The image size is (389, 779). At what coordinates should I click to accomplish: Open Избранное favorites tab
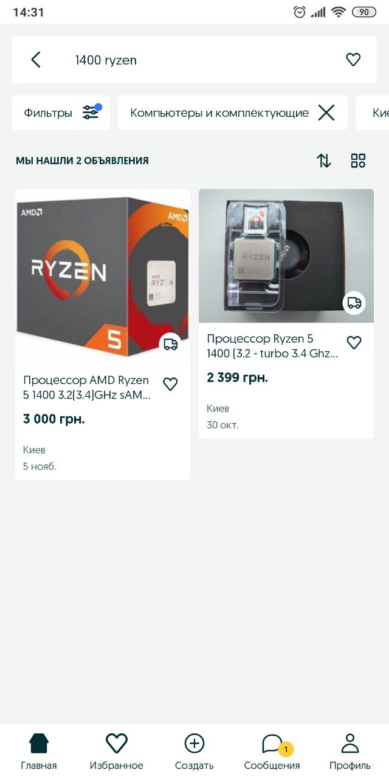(117, 752)
